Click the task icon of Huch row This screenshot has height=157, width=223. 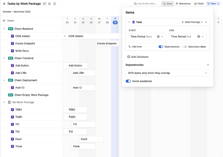12,139
